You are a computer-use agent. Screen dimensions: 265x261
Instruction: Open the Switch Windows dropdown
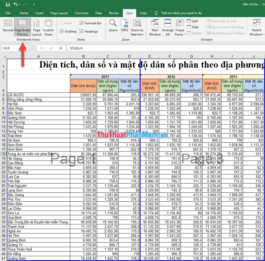[x=257, y=27]
